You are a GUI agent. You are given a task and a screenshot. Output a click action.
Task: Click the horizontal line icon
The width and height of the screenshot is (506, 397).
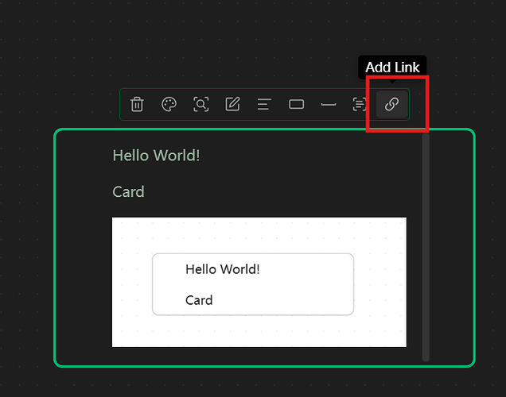coord(329,104)
